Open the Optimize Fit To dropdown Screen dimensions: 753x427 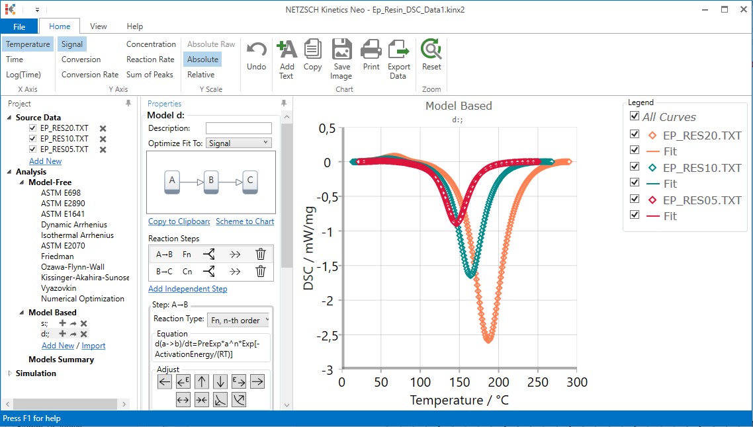[x=238, y=143]
